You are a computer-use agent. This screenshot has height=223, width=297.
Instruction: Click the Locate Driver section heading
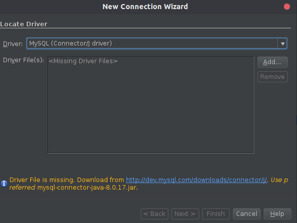tap(24, 24)
